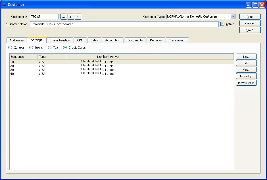Open the Remarks tab

pos(156,40)
